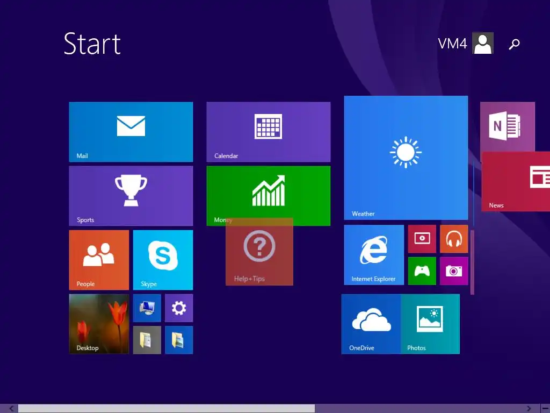This screenshot has width=550, height=413.
Task: Open the Weather tile
Action: click(406, 158)
